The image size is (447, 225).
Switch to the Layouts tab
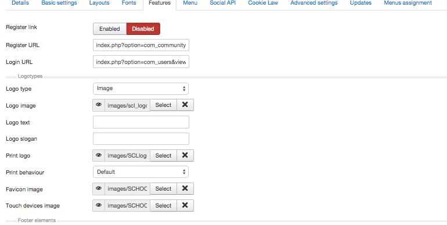[x=99, y=3]
